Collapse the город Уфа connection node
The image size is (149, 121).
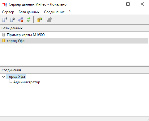pos(3,77)
